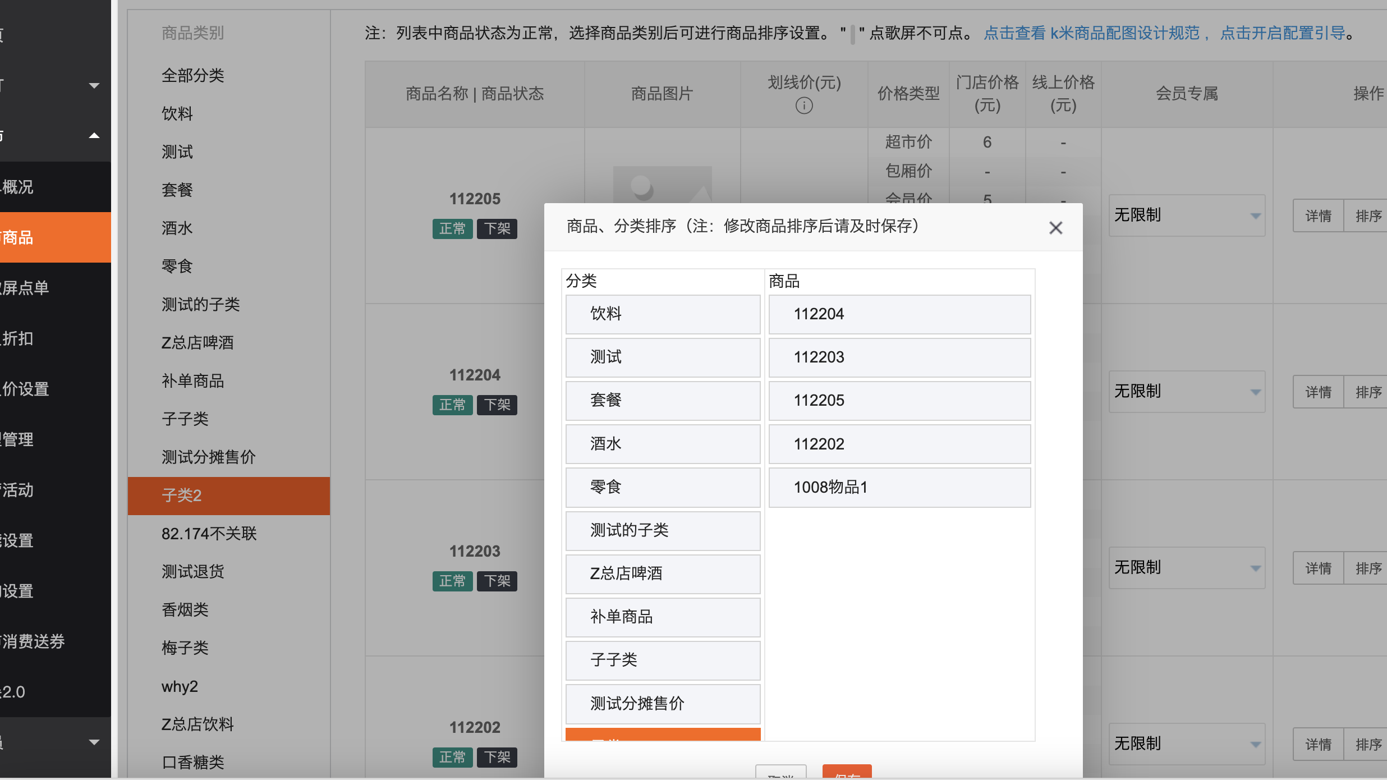Open 口香糖类 category
The height and width of the screenshot is (780, 1387).
click(228, 763)
